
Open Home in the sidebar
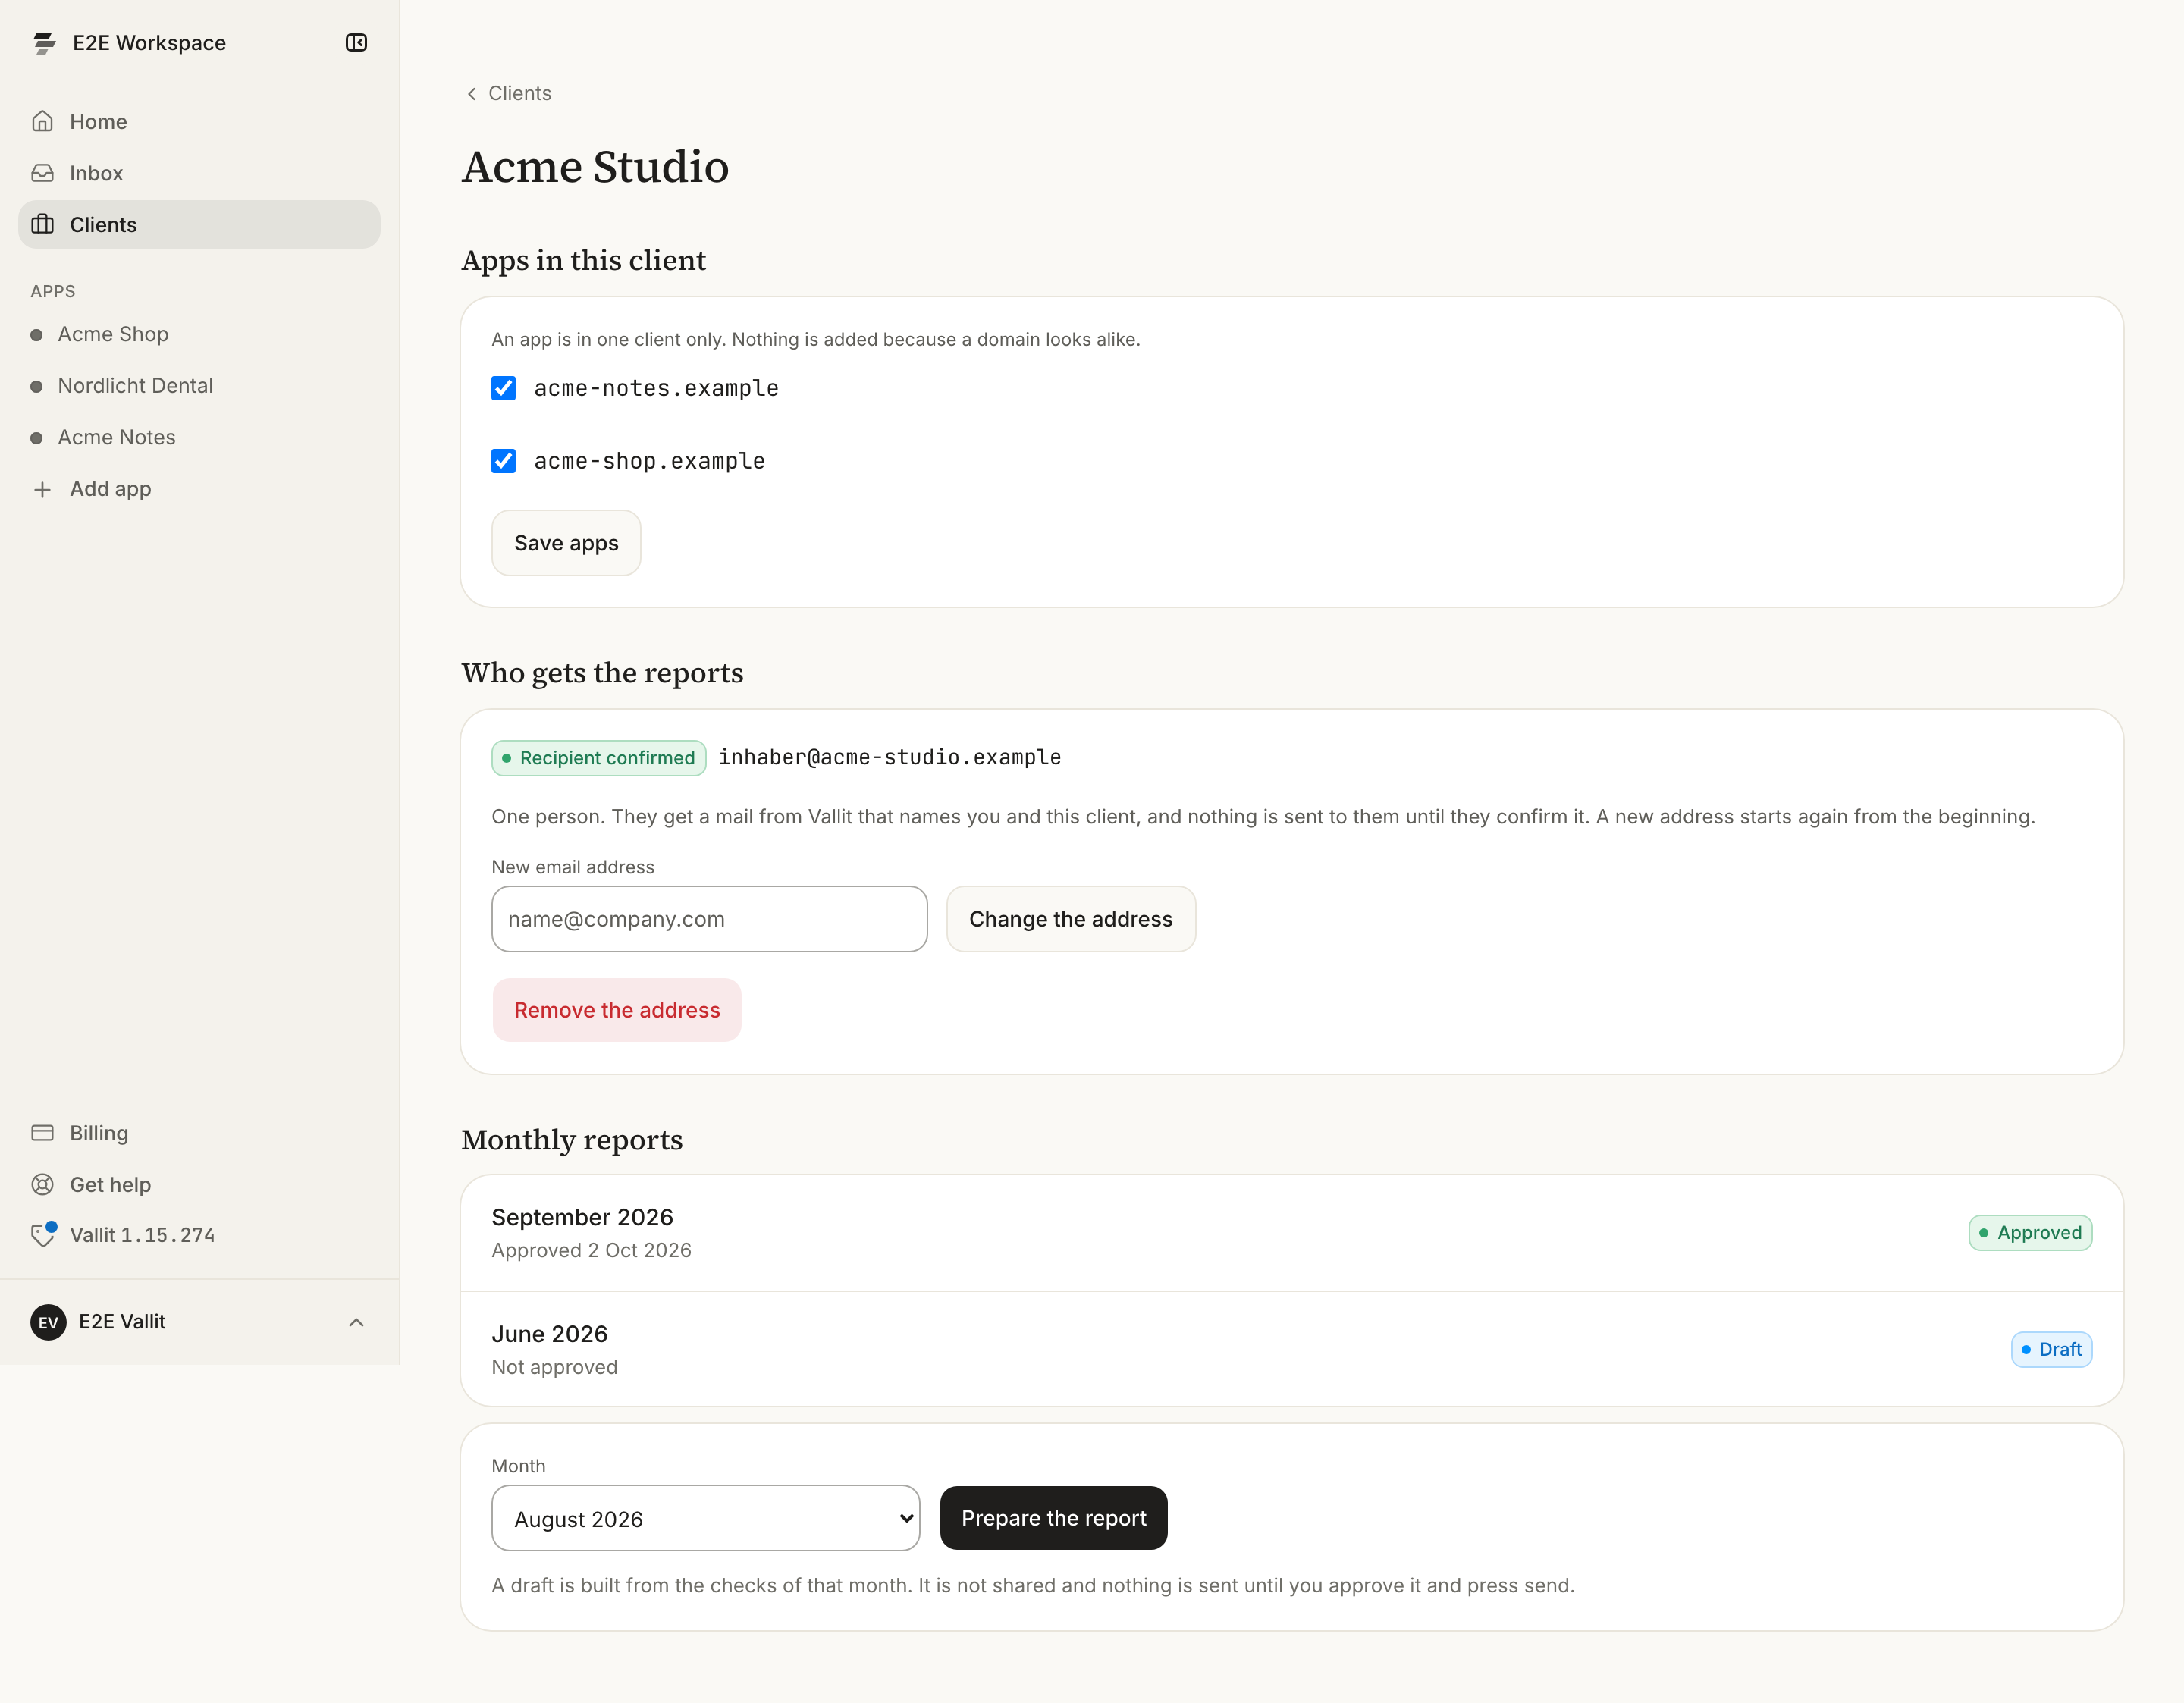click(199, 121)
